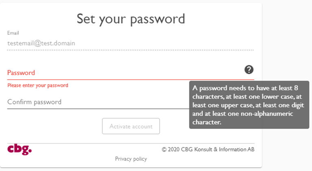Click the dotted underline beneath the email address
The height and width of the screenshot is (171, 312).
click(x=130, y=50)
